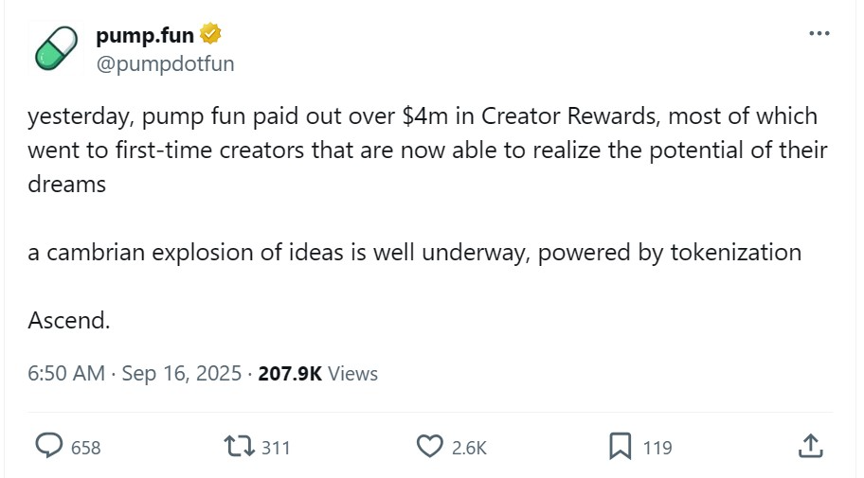Click the 119 bookmarks count

tap(657, 448)
